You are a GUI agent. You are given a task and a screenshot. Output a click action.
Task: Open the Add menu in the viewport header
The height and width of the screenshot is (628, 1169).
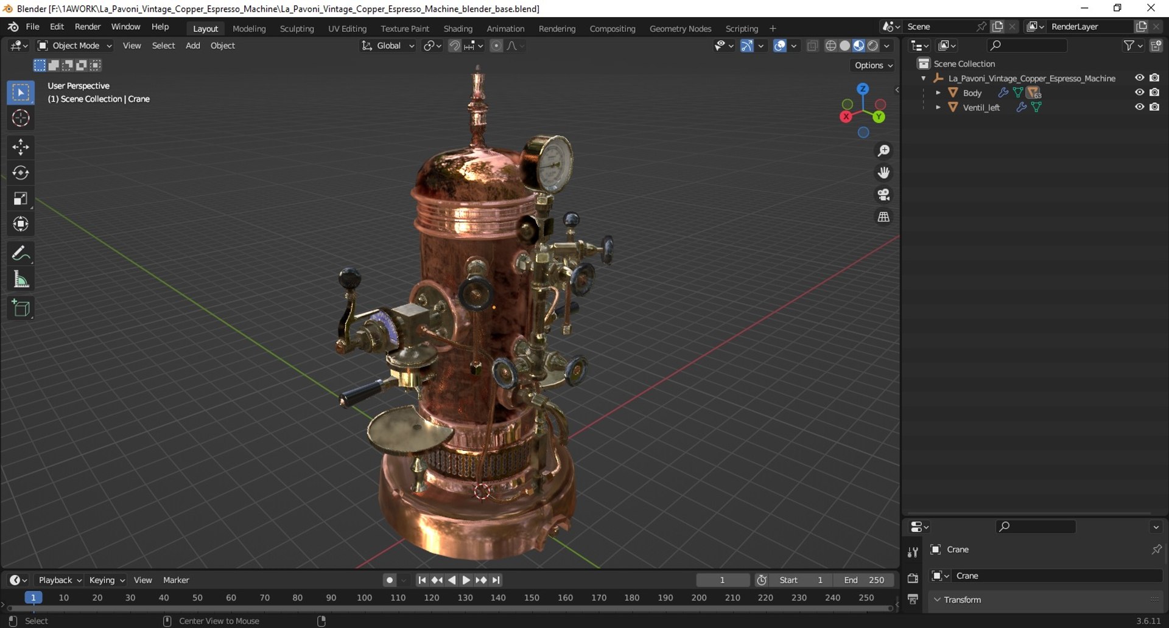pyautogui.click(x=192, y=46)
